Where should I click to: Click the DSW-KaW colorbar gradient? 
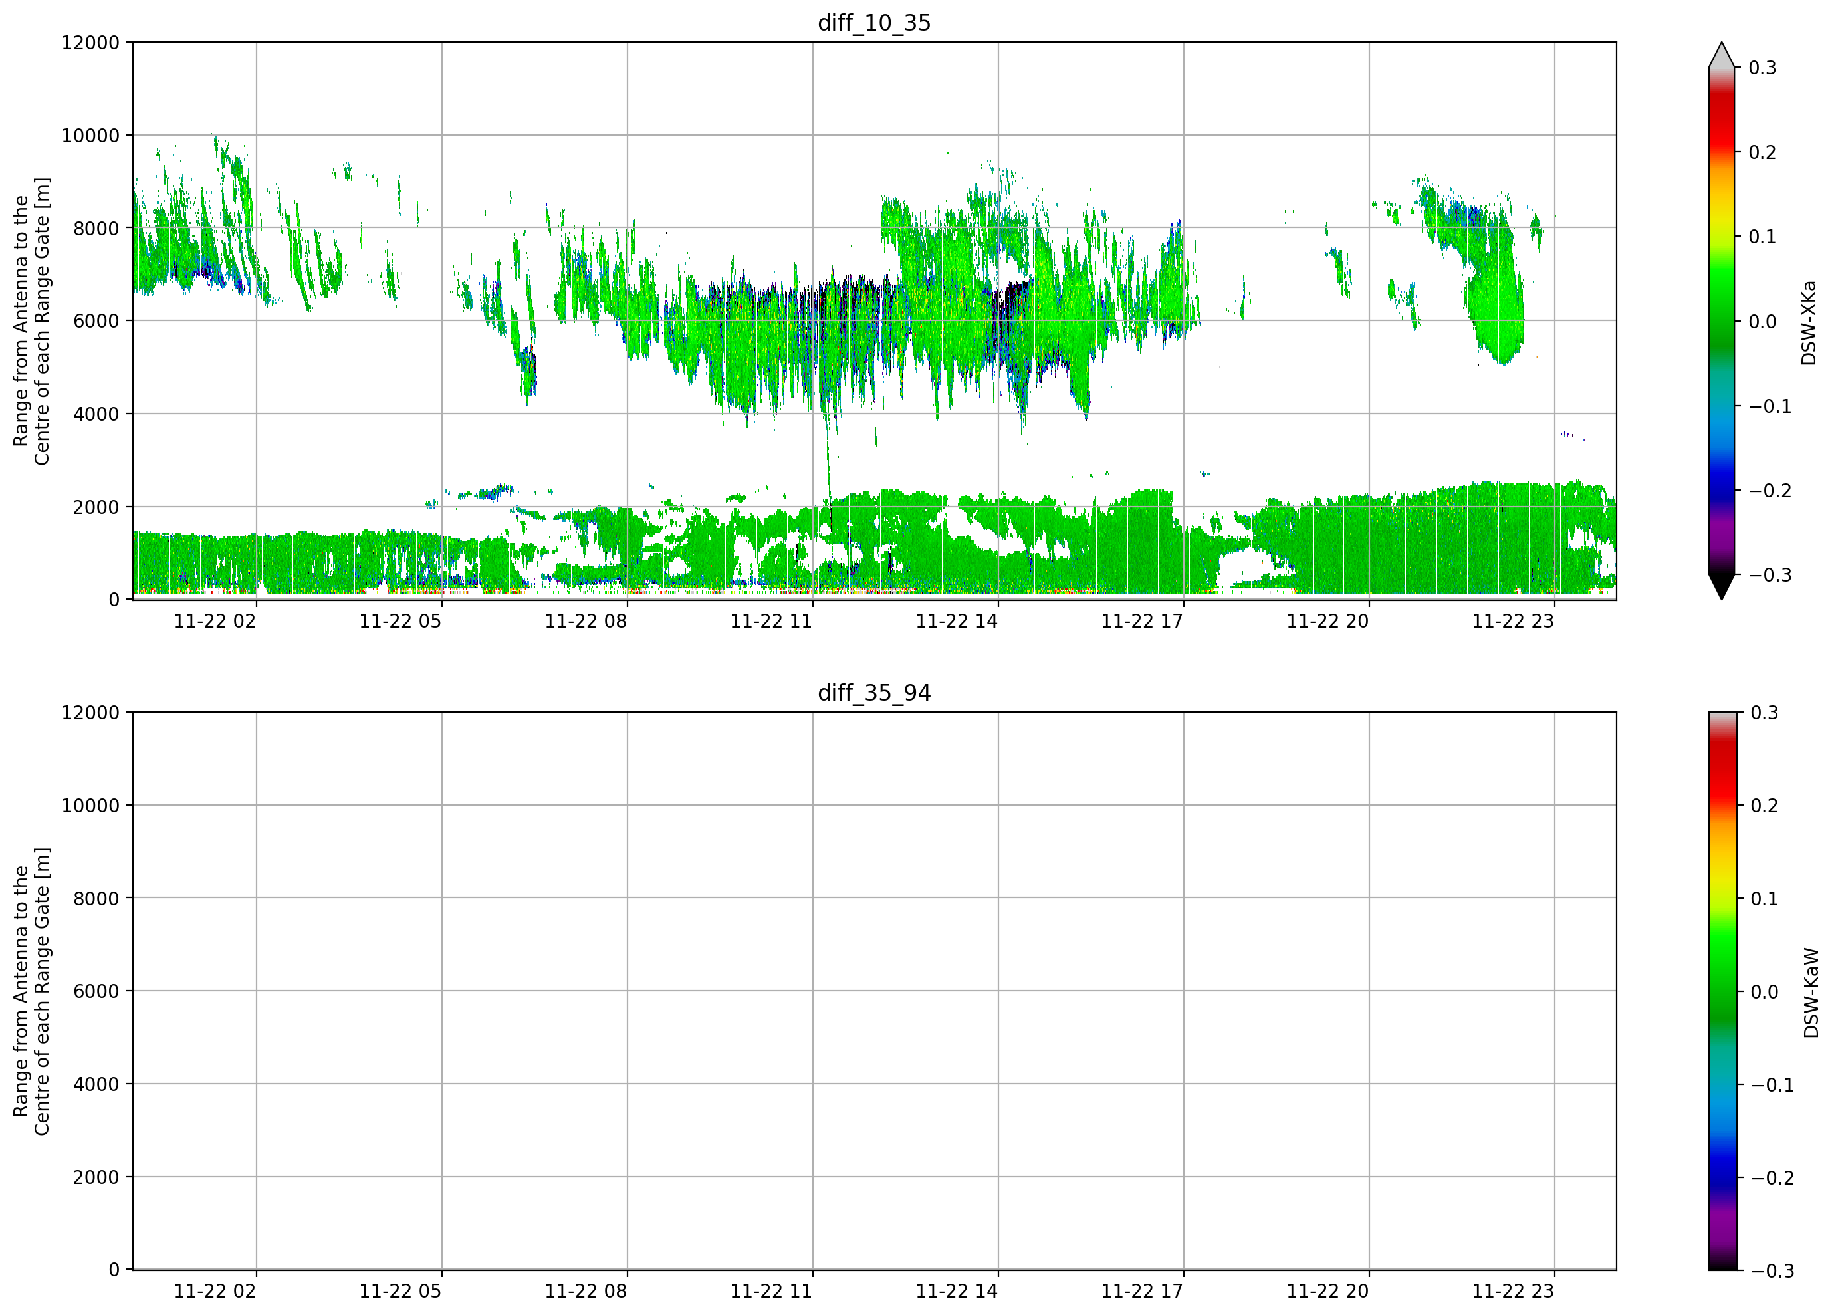[x=1722, y=991]
